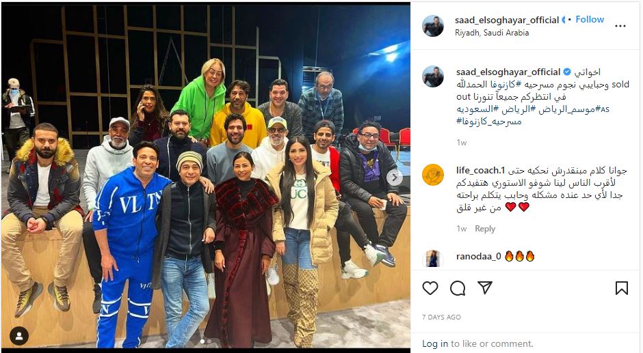Open the three-dot more options menu

620,26
